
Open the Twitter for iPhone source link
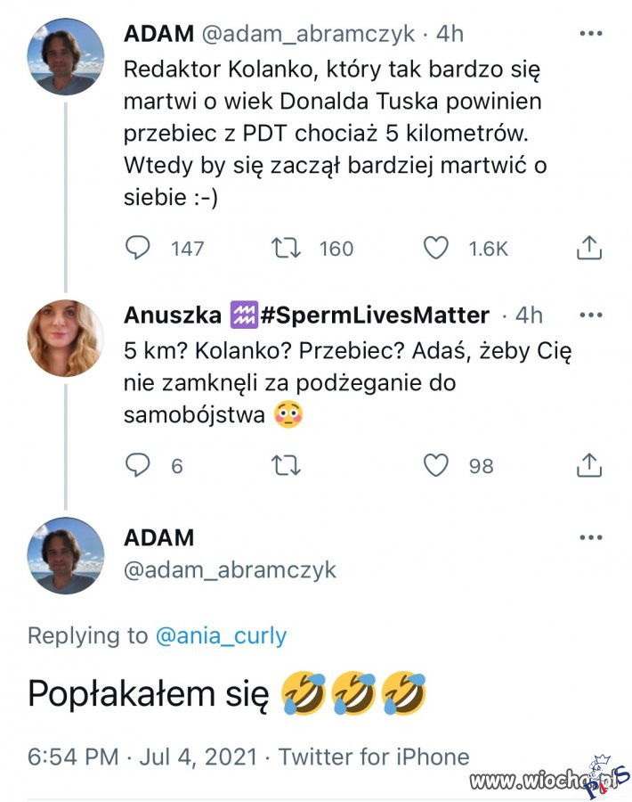click(x=374, y=757)
